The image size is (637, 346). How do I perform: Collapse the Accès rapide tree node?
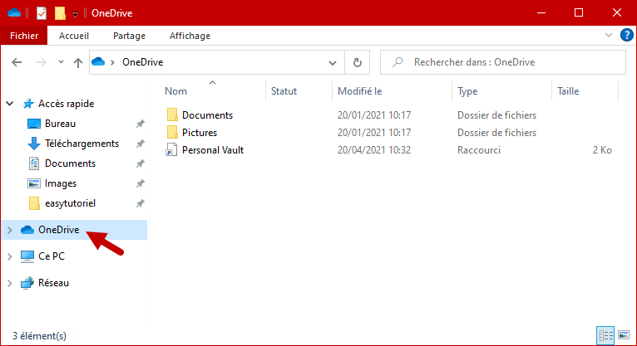click(x=10, y=104)
